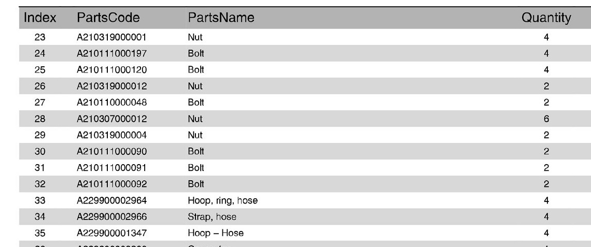Click quantity 6 in the Nut row
Viewport: 591px width, 247px height.
click(546, 119)
